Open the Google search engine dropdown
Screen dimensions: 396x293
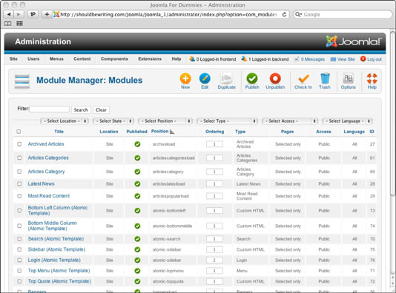point(298,15)
